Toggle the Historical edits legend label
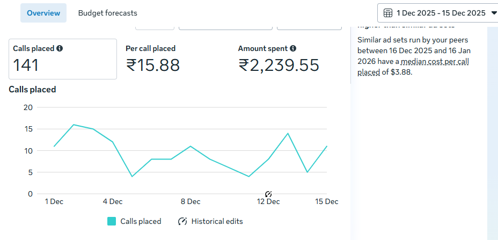Image resolution: width=498 pixels, height=240 pixels. click(x=217, y=221)
